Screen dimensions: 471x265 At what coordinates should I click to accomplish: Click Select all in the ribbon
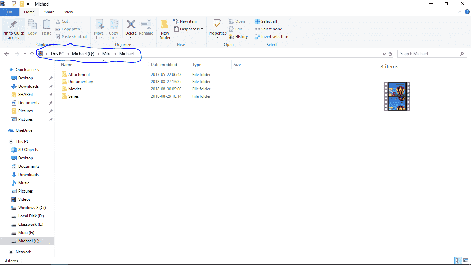click(x=266, y=21)
